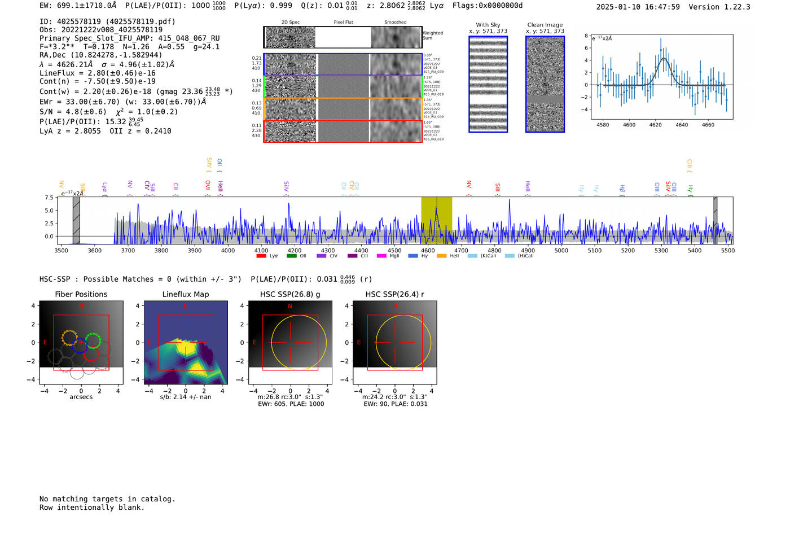This screenshot has width=790, height=538.
Task: Click the magenta MgII legend swatch
Action: click(x=381, y=256)
